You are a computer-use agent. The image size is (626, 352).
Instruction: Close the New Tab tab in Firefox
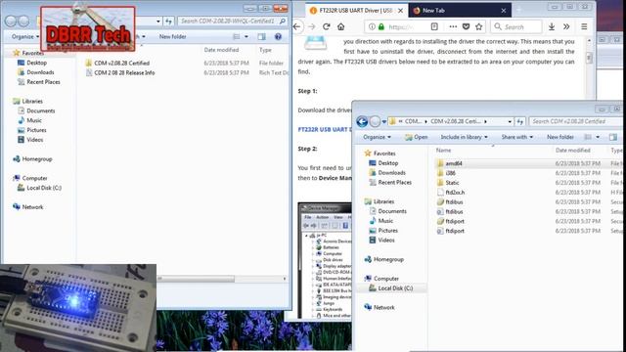tap(504, 11)
